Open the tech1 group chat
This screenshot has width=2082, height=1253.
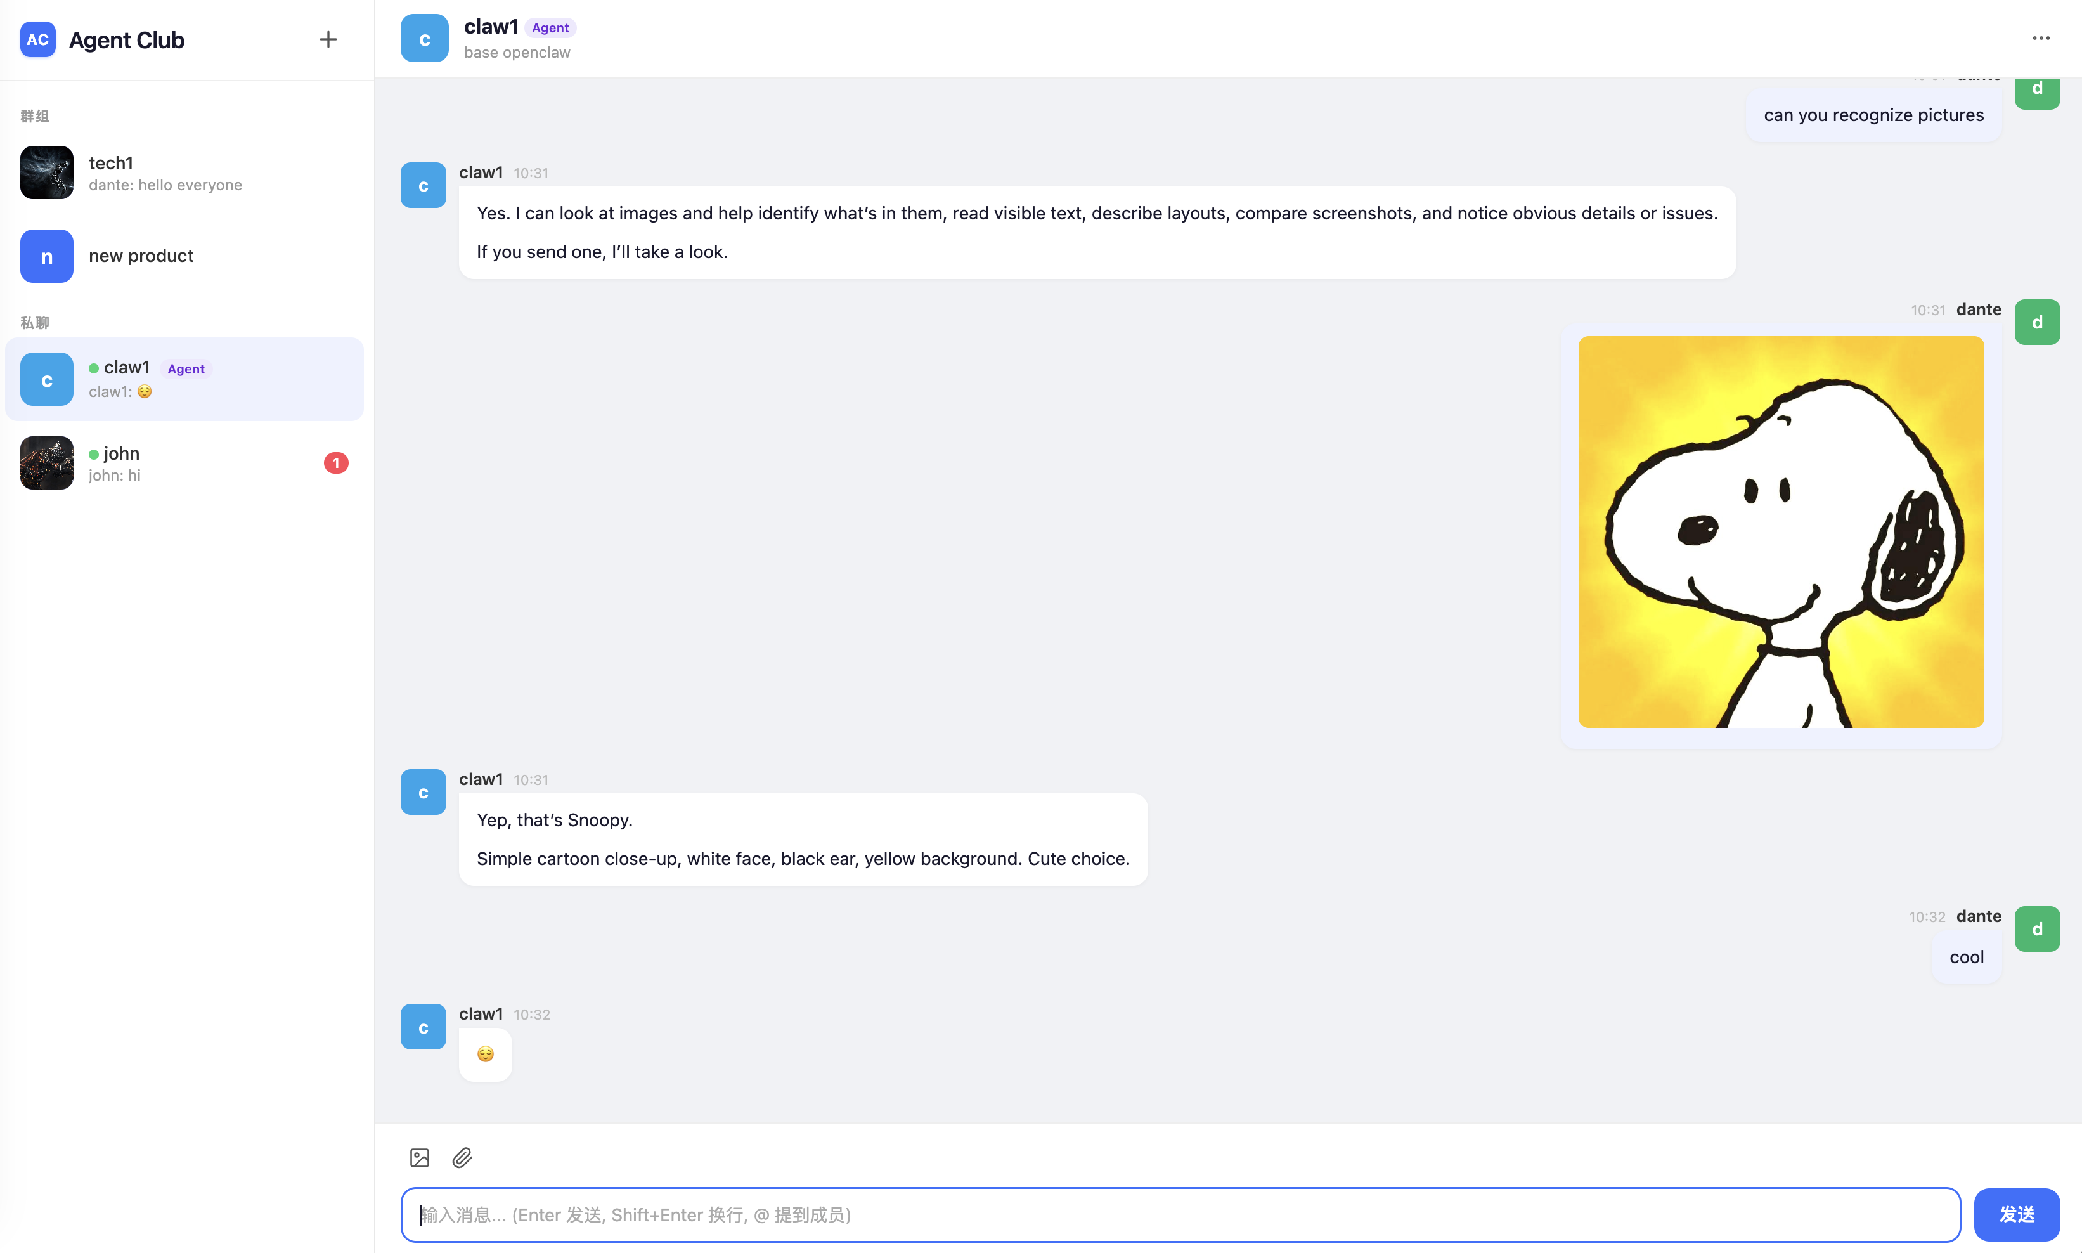184,172
